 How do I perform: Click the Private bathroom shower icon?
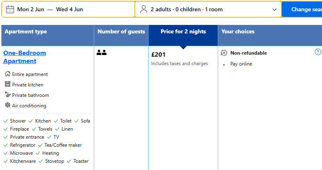click(7, 95)
